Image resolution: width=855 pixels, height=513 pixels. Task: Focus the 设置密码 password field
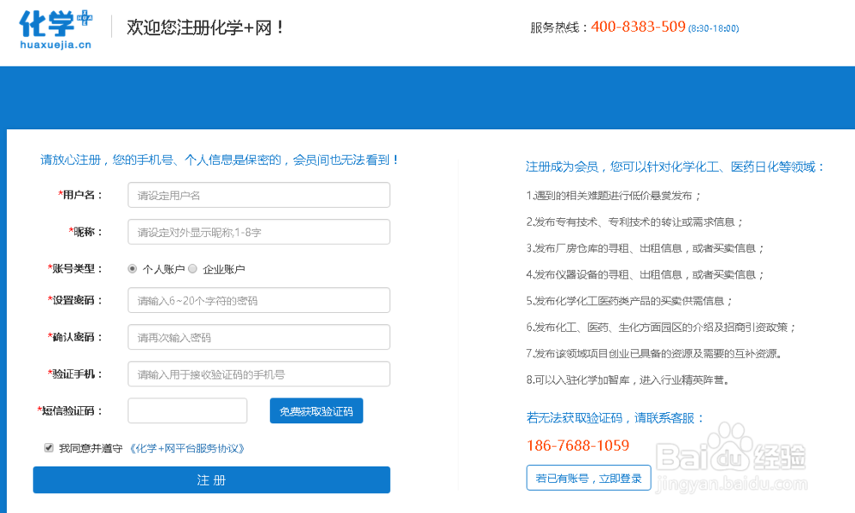pos(259,300)
